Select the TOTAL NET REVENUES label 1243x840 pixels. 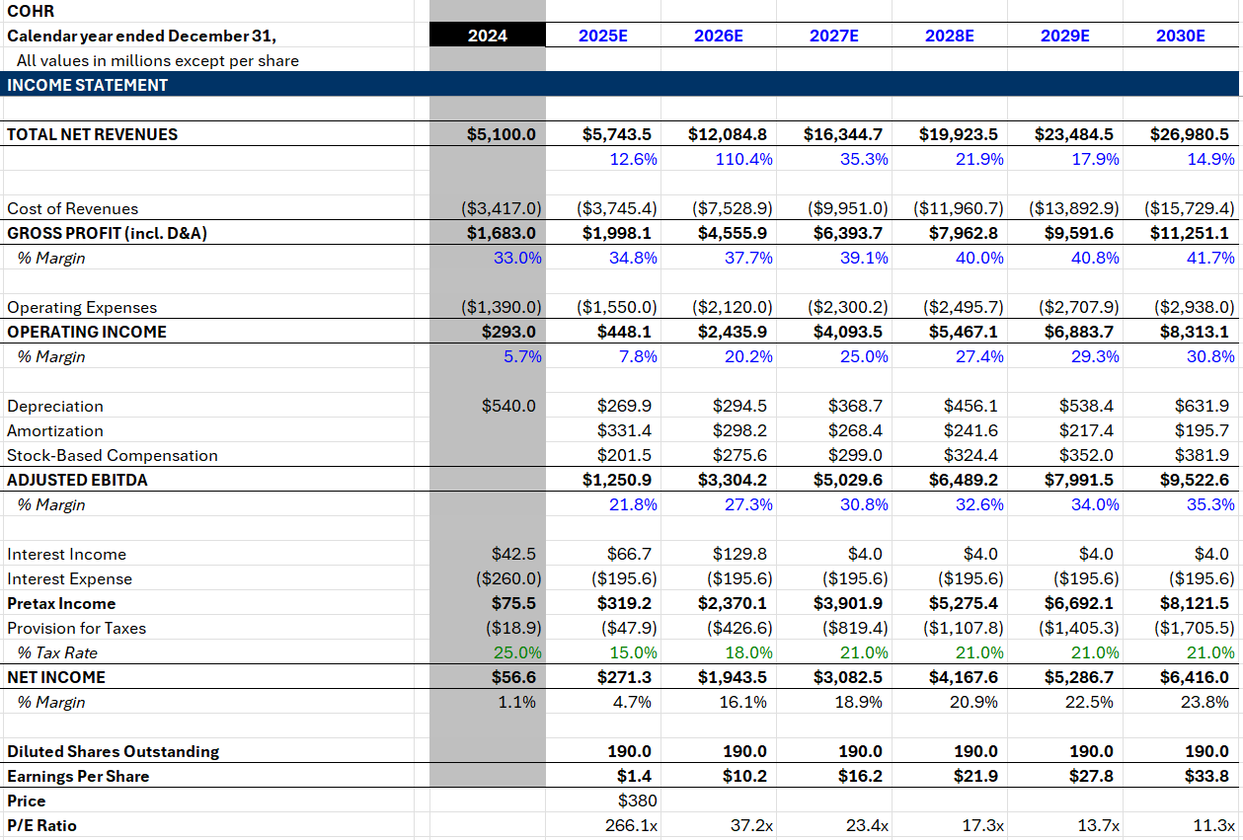(x=92, y=134)
